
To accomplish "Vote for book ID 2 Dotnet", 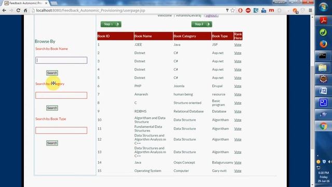I will 238,53.
